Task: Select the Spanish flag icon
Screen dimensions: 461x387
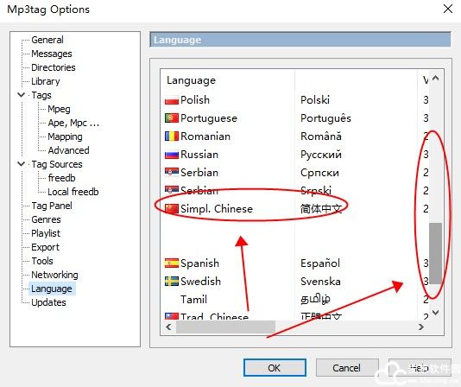Action: coord(172,263)
